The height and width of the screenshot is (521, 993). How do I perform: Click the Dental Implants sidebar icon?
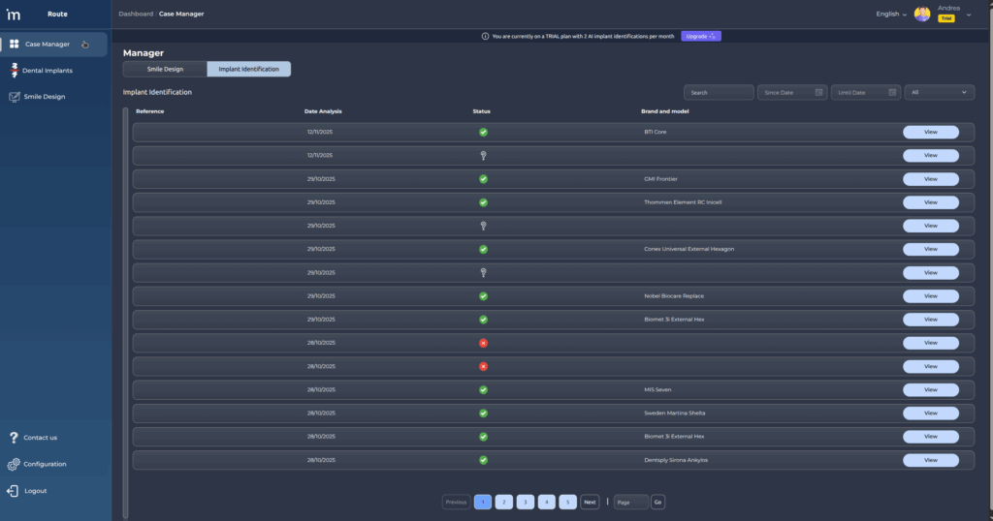pyautogui.click(x=15, y=71)
